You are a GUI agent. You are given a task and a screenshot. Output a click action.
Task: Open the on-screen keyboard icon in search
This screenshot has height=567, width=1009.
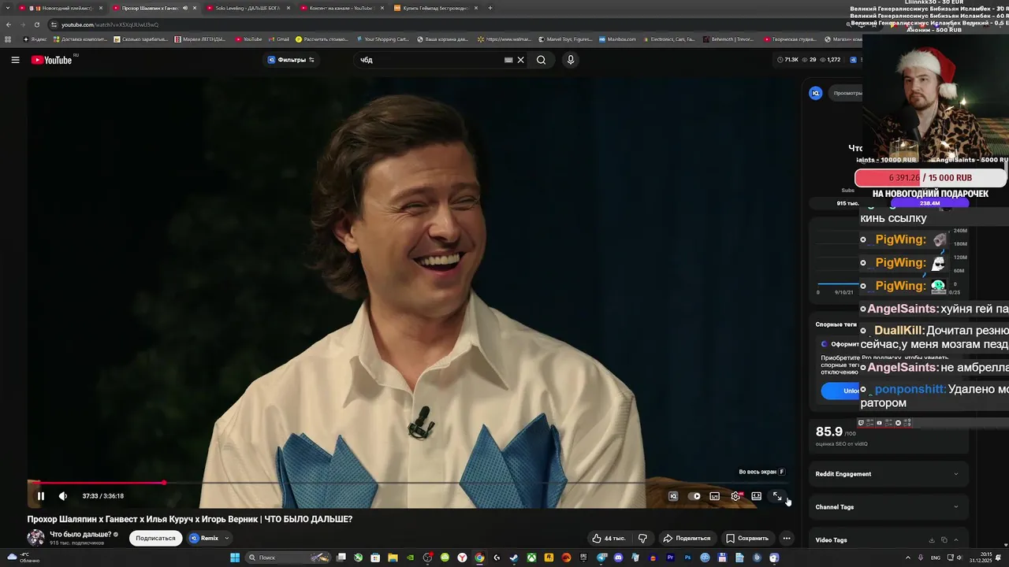coord(508,60)
